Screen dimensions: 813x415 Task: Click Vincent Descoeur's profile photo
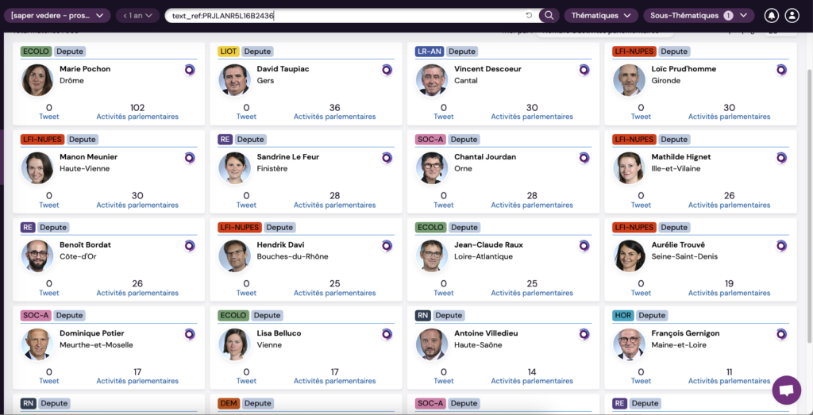pyautogui.click(x=431, y=80)
